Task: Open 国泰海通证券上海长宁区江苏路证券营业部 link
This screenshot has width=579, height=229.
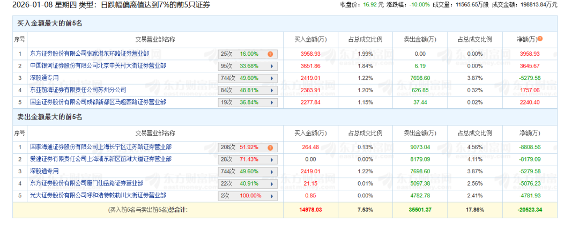Action: [x=100, y=147]
